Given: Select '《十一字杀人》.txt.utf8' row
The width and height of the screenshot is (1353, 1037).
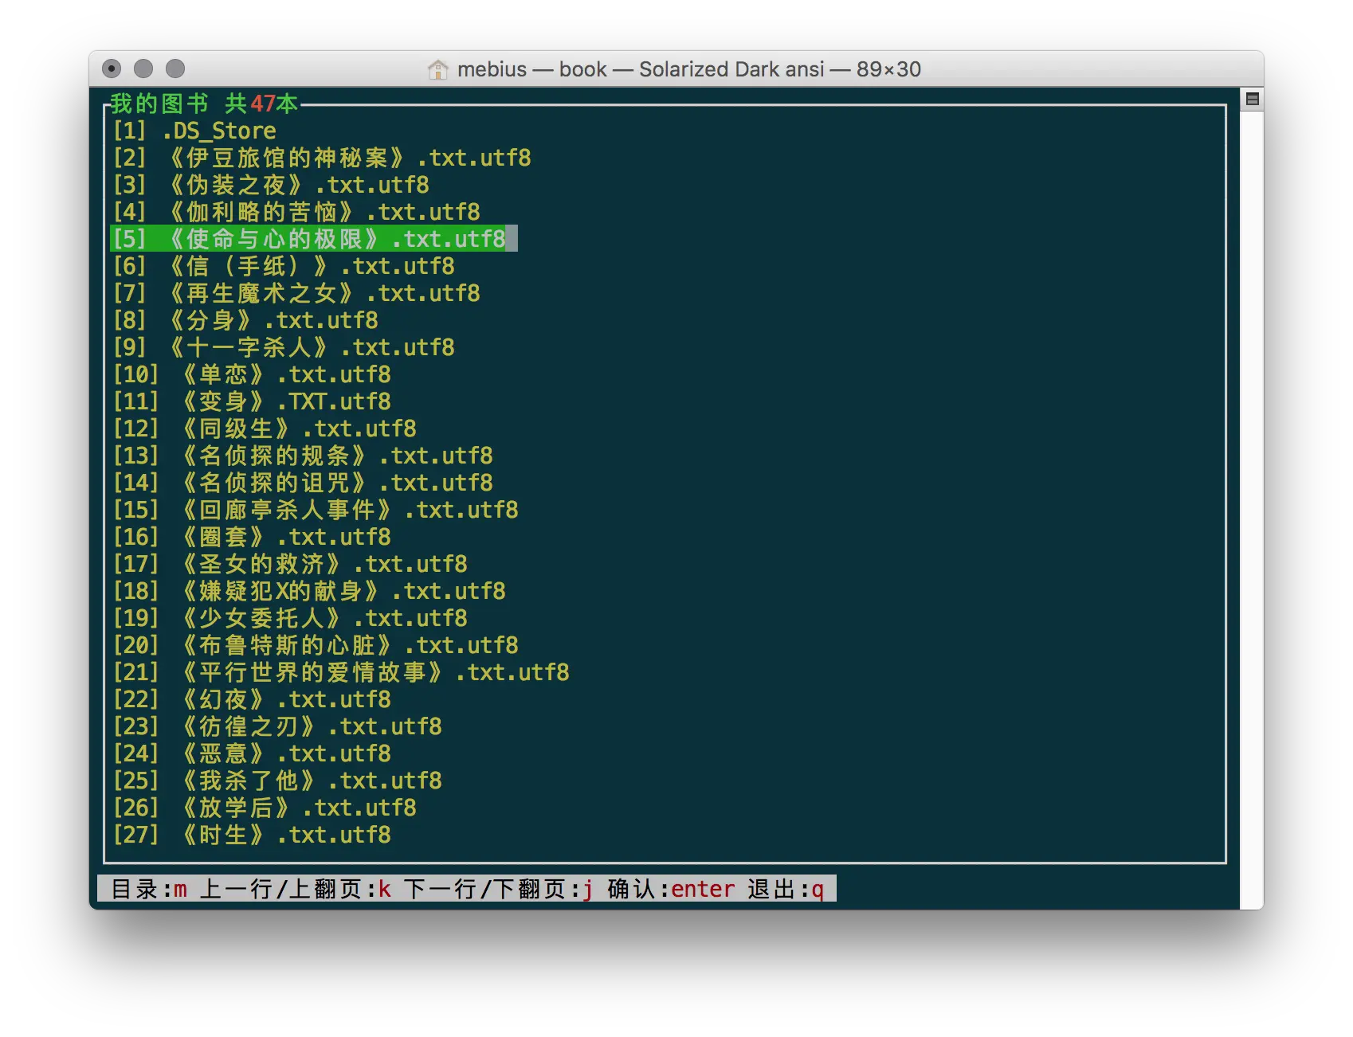Looking at the screenshot, I should tap(284, 347).
